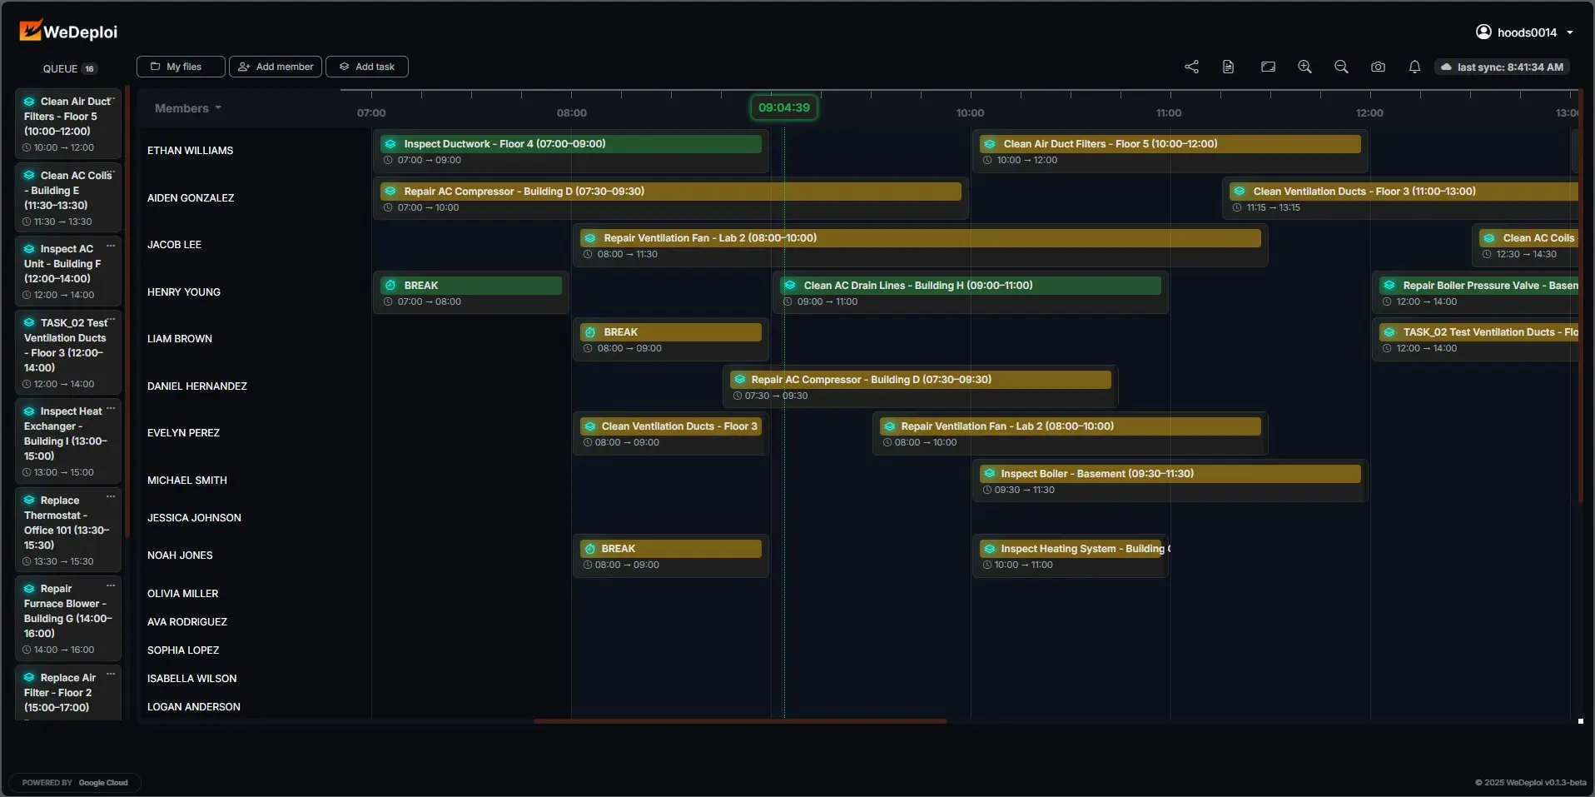Click the Add member button
Viewport: 1595px width, 797px height.
276,67
